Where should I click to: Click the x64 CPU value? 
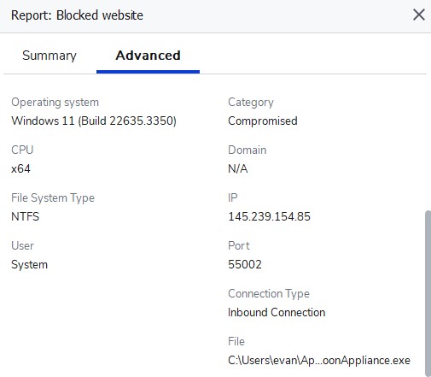[20, 168]
